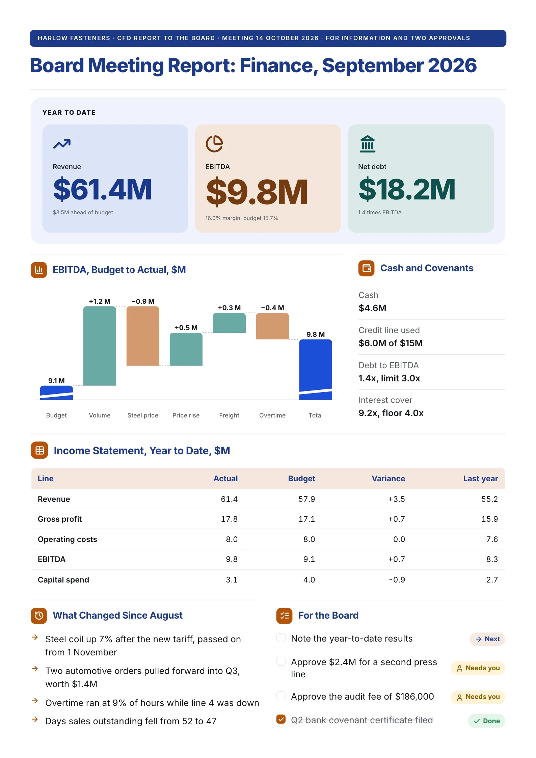Click the '1.4 times EBITDA' note
The image size is (536, 758).
click(x=380, y=212)
